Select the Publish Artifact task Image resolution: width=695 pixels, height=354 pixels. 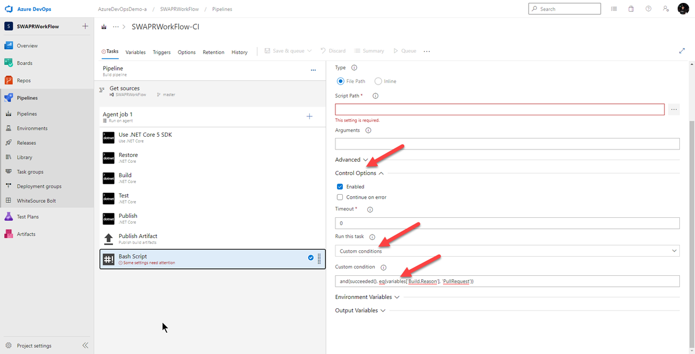point(211,239)
